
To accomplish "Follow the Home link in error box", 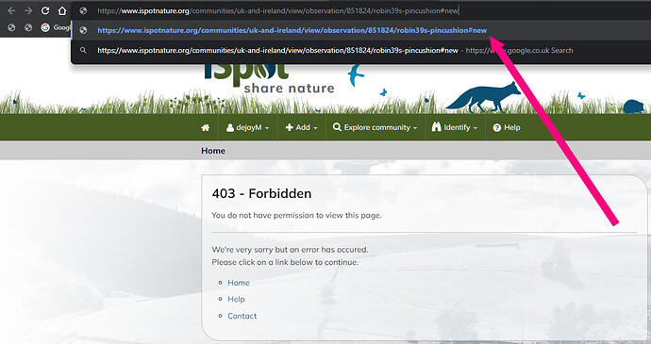I will (x=239, y=283).
